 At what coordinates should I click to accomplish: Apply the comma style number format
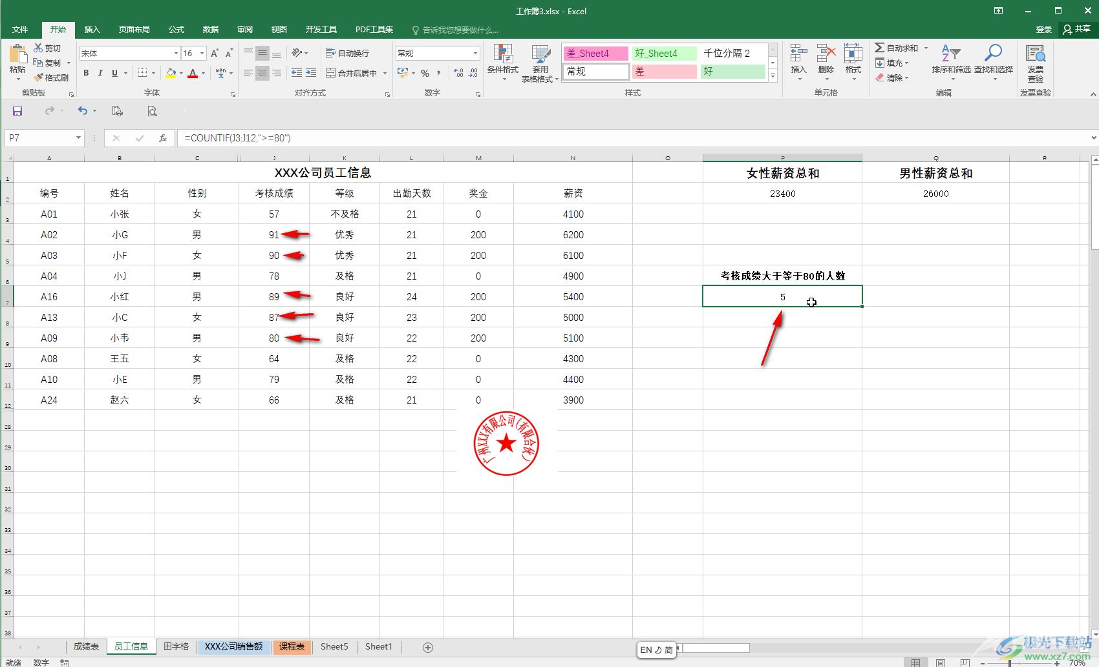point(439,73)
